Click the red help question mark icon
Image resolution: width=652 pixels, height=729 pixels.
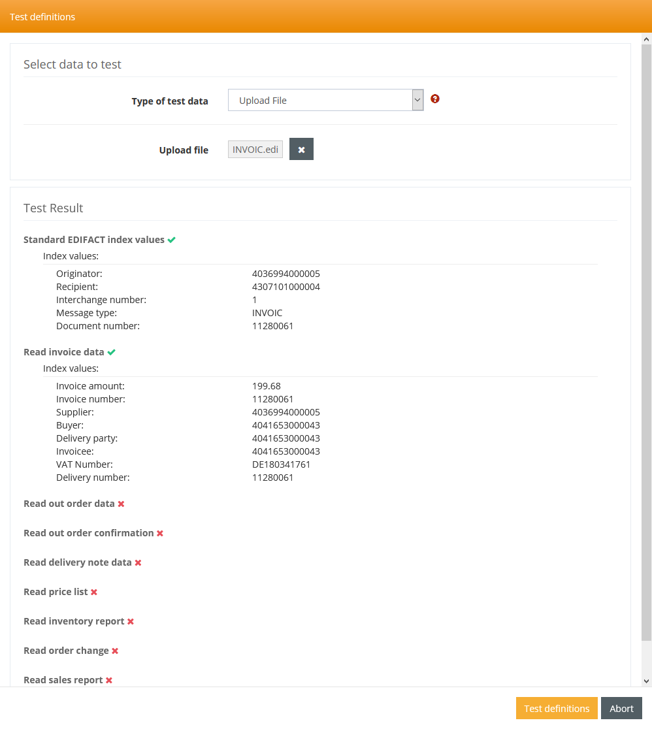coord(435,99)
